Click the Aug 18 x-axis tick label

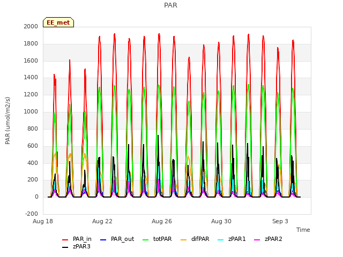point(43,221)
